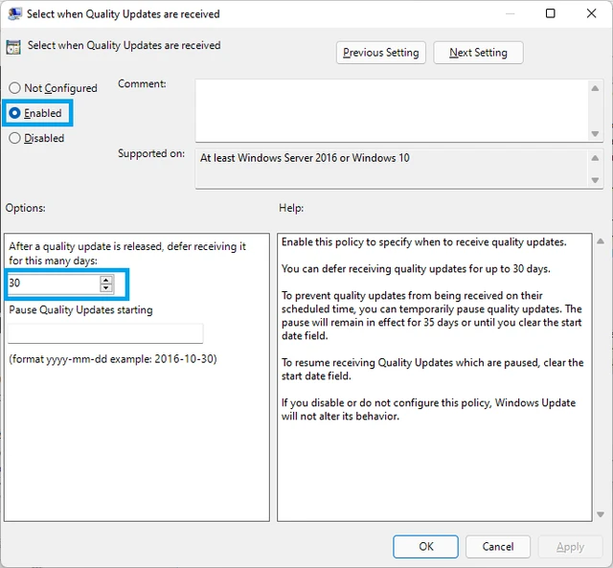Image resolution: width=613 pixels, height=568 pixels.
Task: Click the defer days number field
Action: point(54,284)
